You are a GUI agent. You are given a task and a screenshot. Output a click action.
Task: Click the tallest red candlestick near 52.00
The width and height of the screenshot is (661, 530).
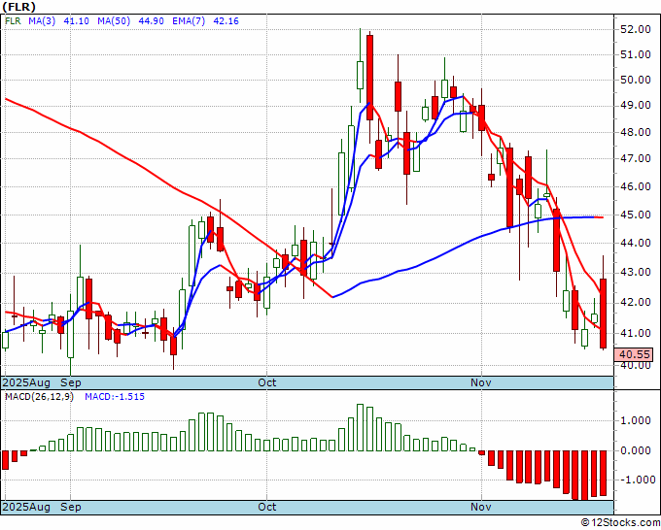(x=369, y=78)
